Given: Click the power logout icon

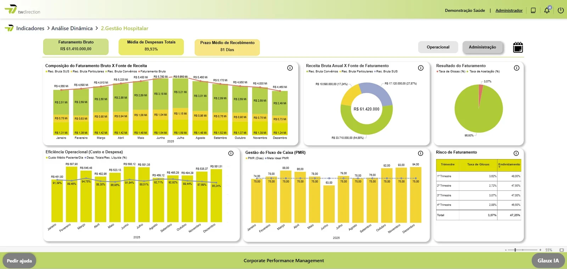Looking at the screenshot, I should (x=561, y=11).
